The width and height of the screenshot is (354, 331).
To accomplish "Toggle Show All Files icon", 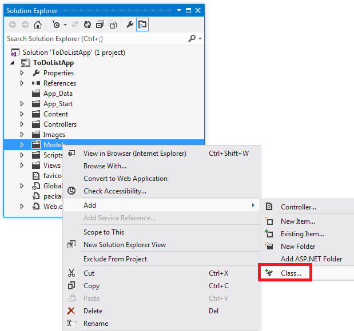I will [x=113, y=25].
